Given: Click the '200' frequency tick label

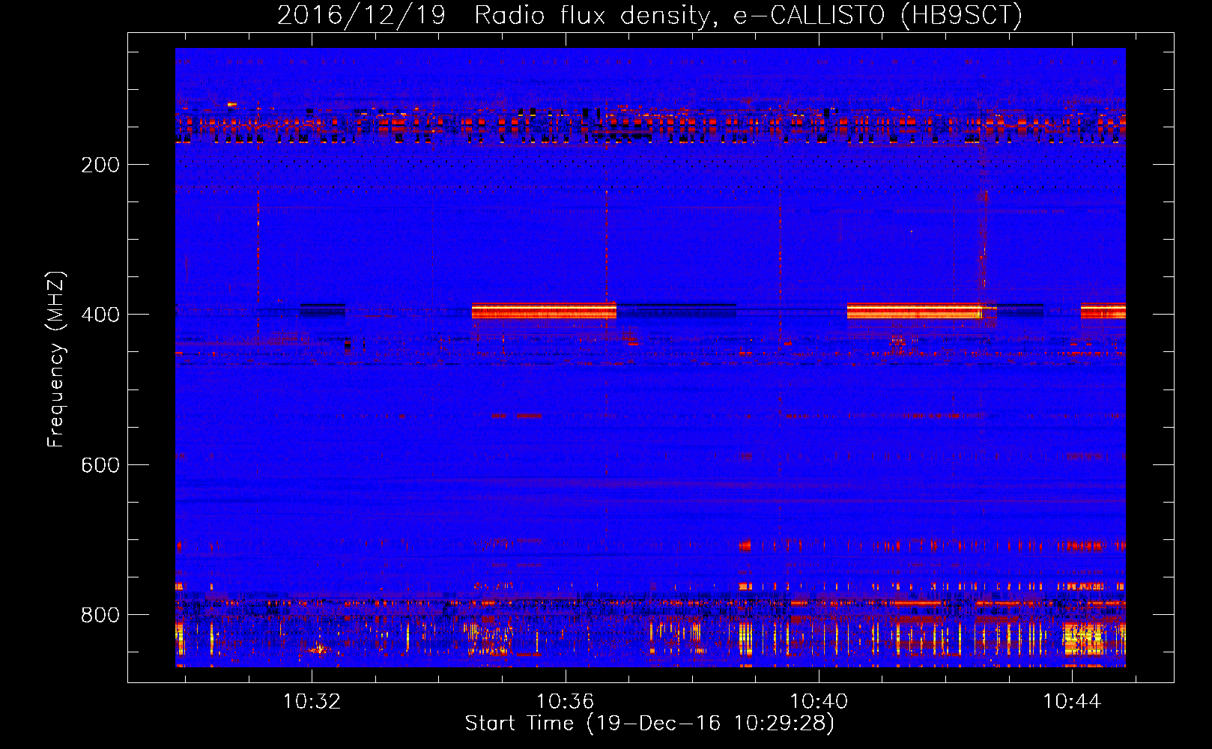Looking at the screenshot, I should pyautogui.click(x=100, y=165).
